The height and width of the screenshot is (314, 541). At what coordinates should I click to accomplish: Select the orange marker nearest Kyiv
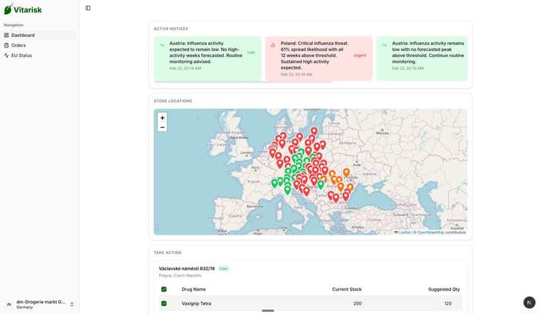click(346, 172)
